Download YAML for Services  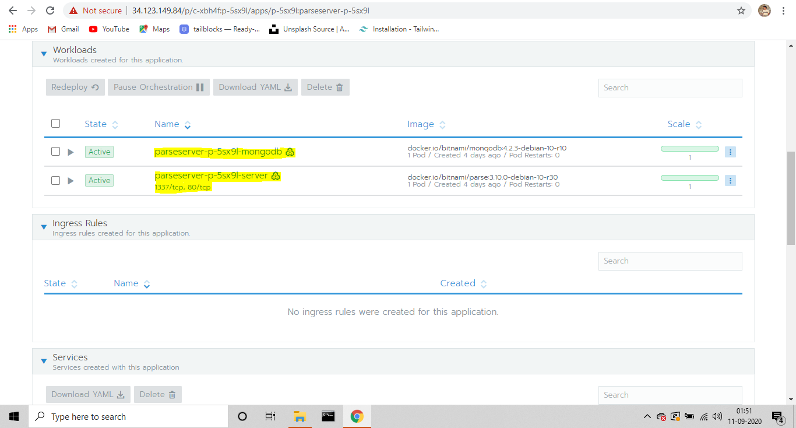point(88,395)
